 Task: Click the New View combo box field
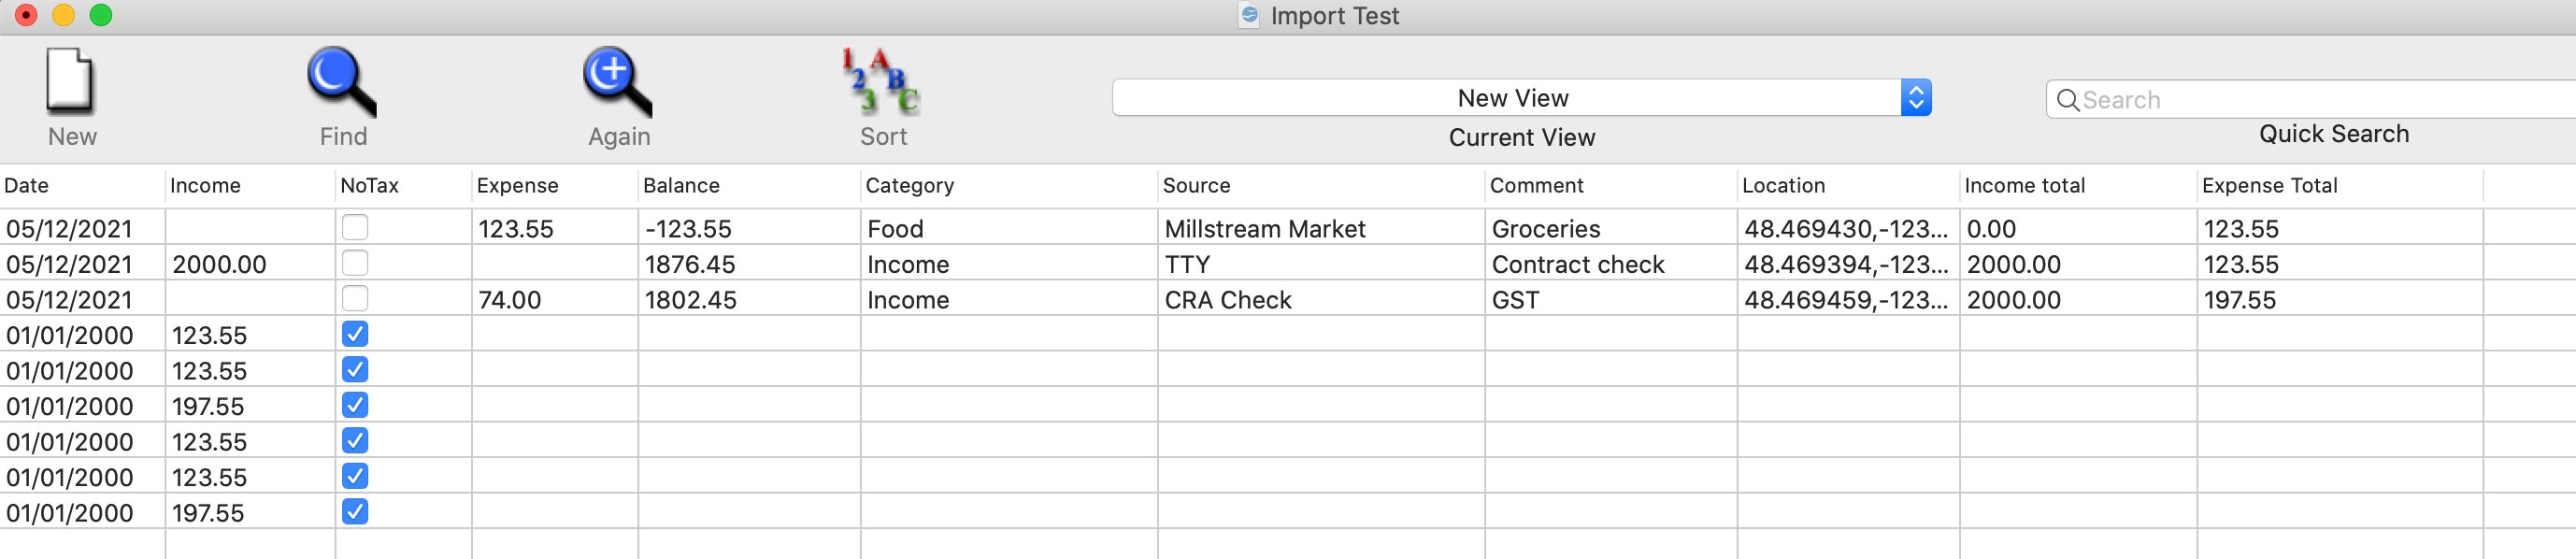point(1521,98)
